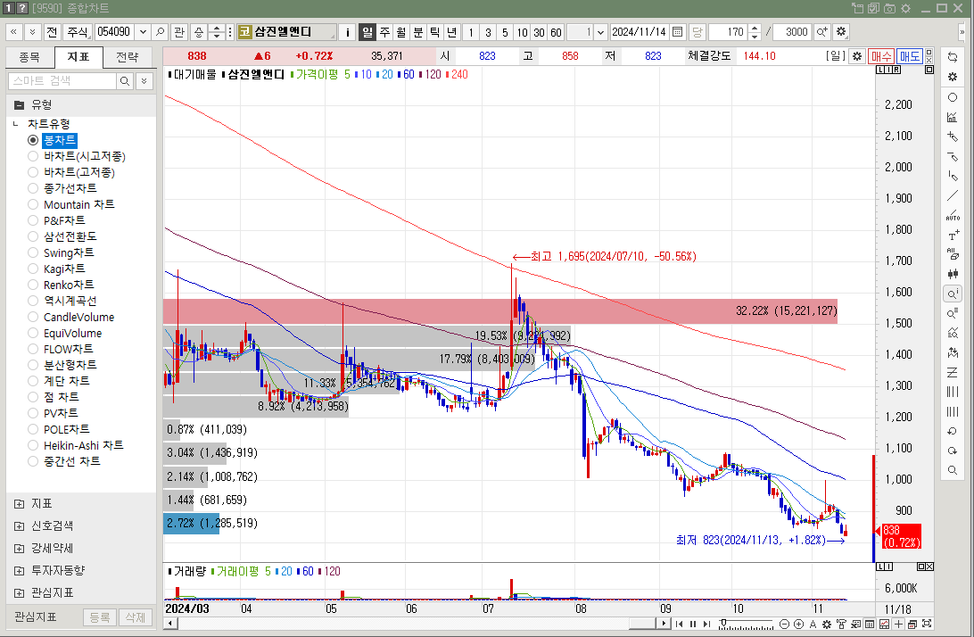Click the letter A font icon

coord(813,624)
